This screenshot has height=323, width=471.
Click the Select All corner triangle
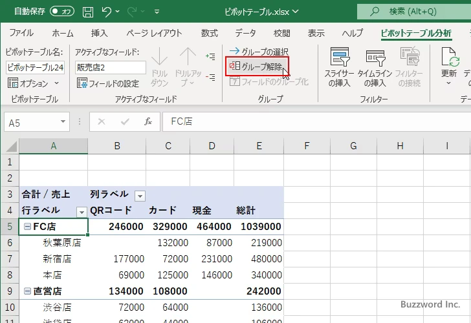[12, 146]
